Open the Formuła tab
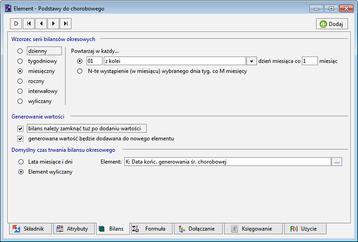This screenshot has height=242, width=358. [151, 229]
